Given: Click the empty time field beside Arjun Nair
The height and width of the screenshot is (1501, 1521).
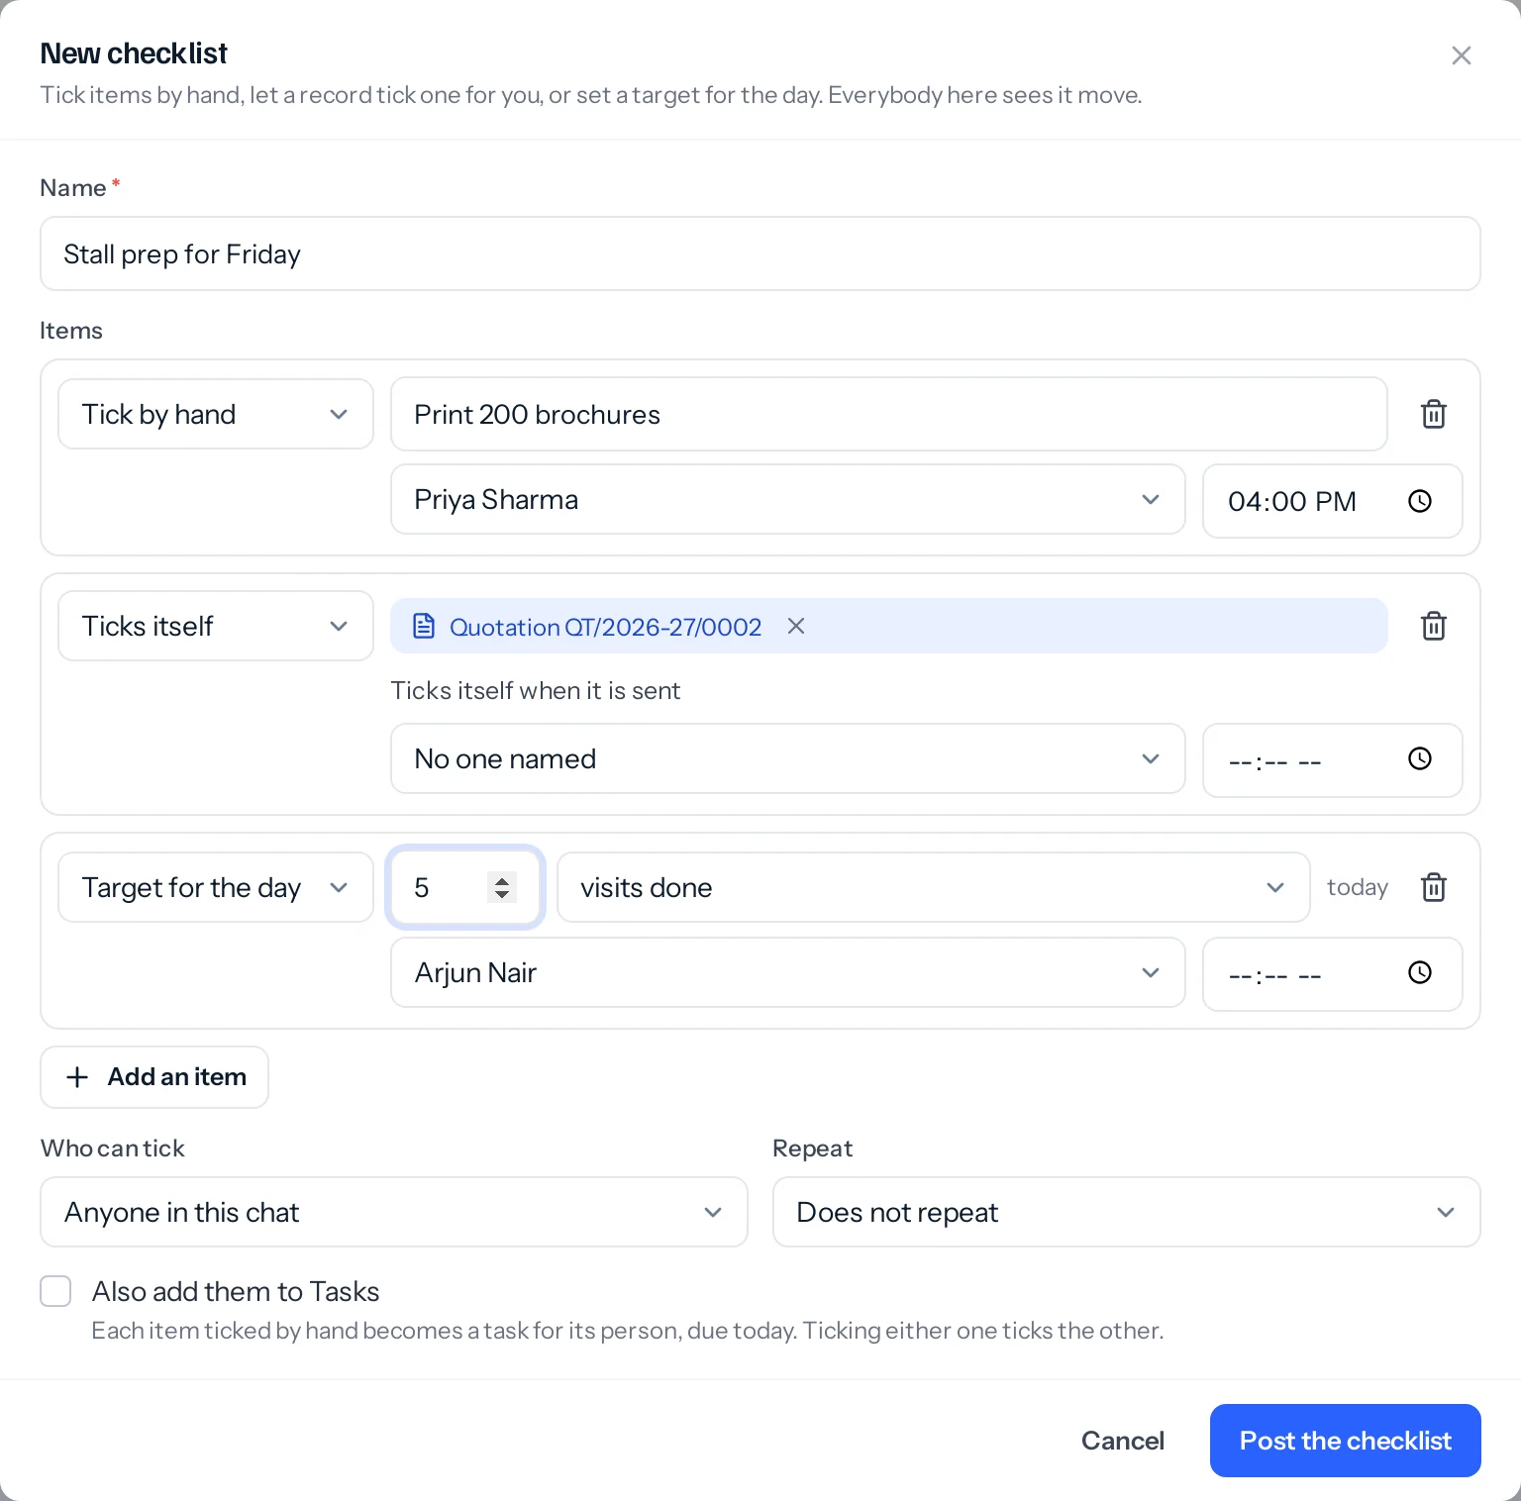Looking at the screenshot, I should 1333,974.
